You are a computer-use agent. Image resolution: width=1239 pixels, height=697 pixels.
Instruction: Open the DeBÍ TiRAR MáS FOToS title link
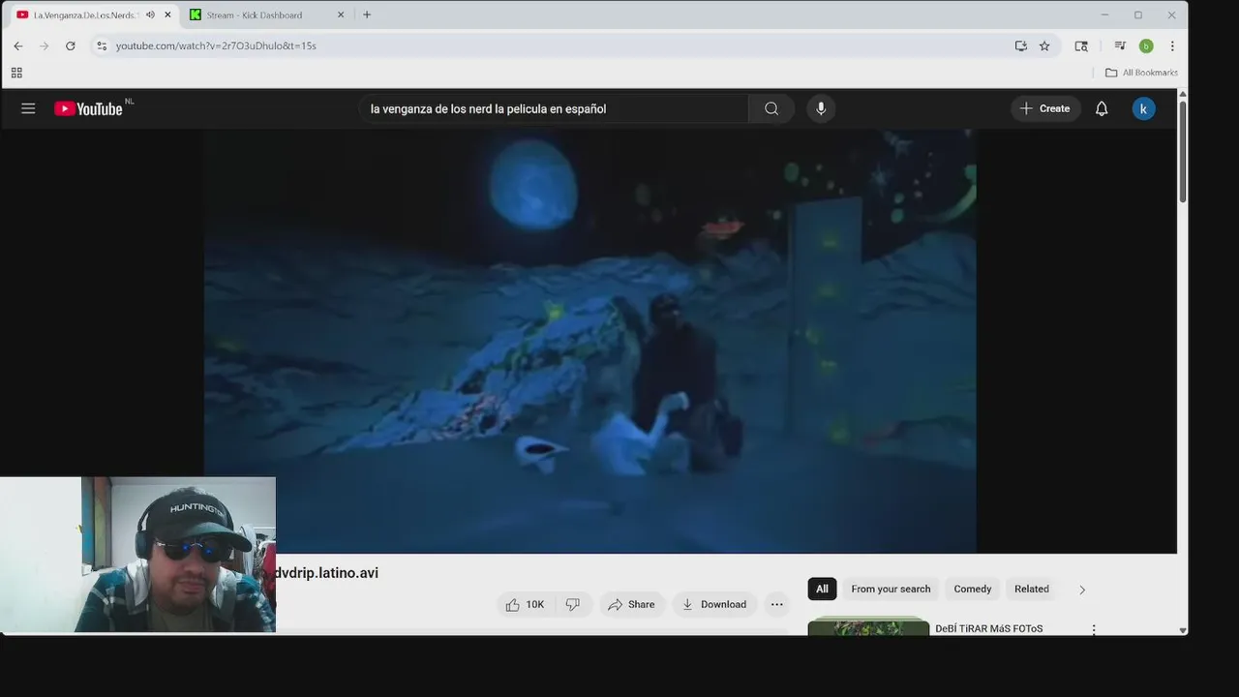click(x=989, y=628)
